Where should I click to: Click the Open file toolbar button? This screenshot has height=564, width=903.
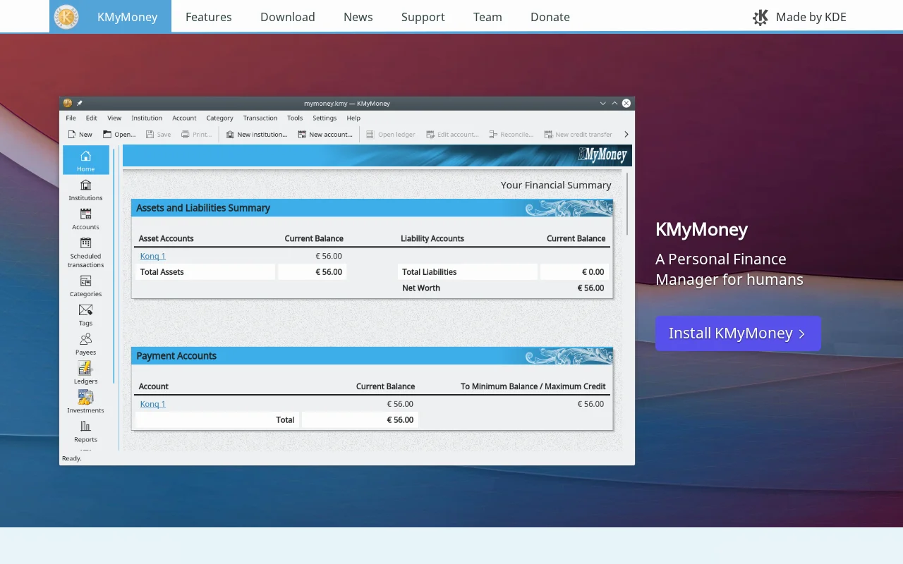tap(119, 134)
